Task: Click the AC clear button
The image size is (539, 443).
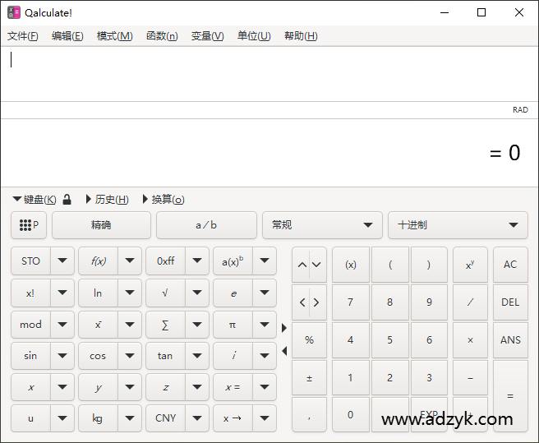Action: click(x=510, y=265)
